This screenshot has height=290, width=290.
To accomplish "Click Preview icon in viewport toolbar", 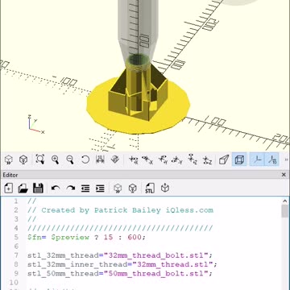I will (x=9, y=160).
